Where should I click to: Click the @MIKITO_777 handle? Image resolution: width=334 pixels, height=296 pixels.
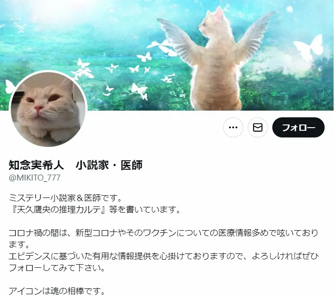pyautogui.click(x=34, y=178)
